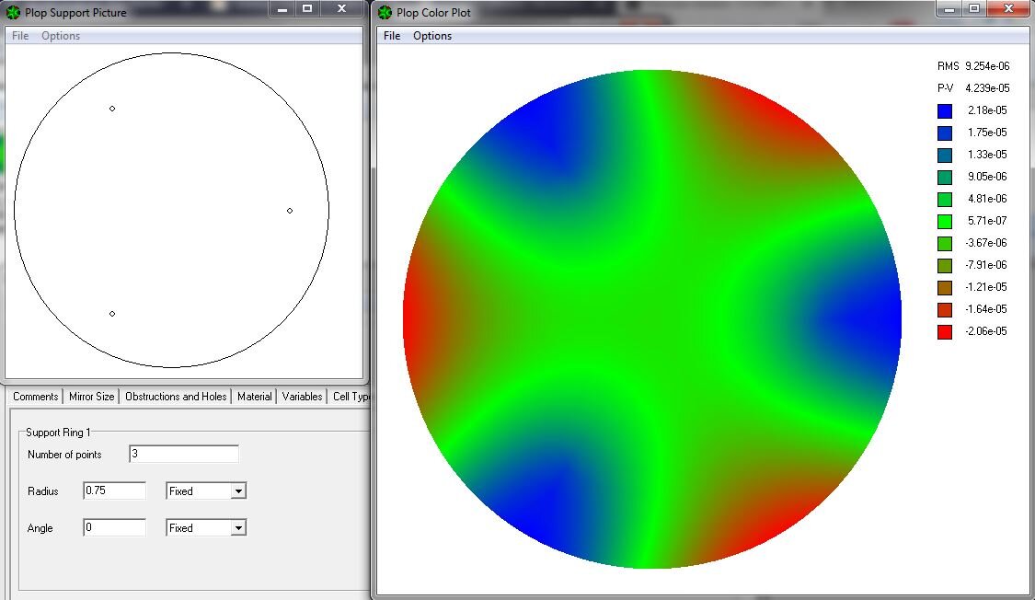Open the Options menu in Plop Color Plot
The image size is (1035, 600).
coord(432,36)
